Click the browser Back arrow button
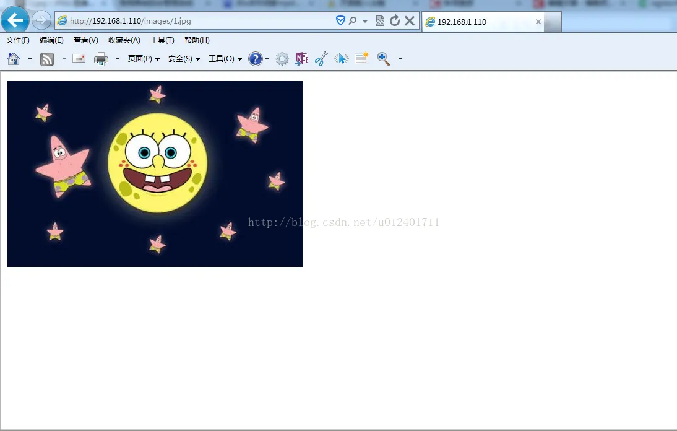This screenshot has height=431, width=677. point(15,20)
